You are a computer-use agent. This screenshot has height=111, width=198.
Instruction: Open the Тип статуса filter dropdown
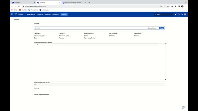[114, 34]
